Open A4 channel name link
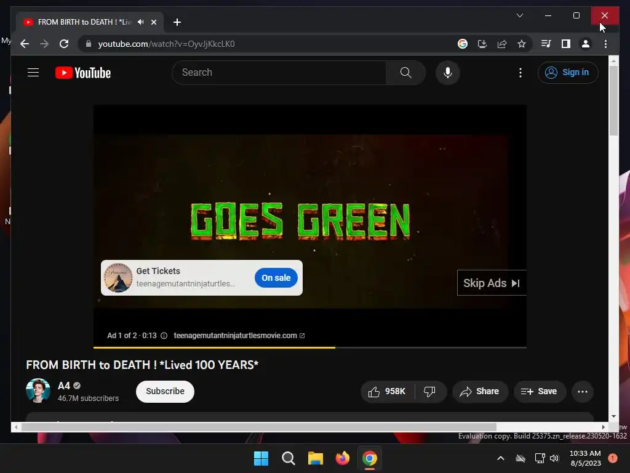630x473 pixels. click(64, 386)
